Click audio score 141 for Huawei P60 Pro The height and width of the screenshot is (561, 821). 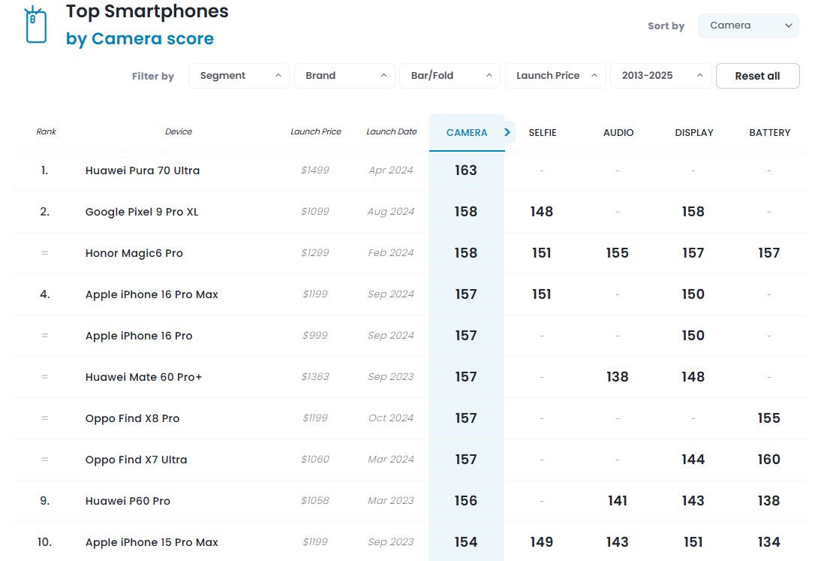click(618, 501)
